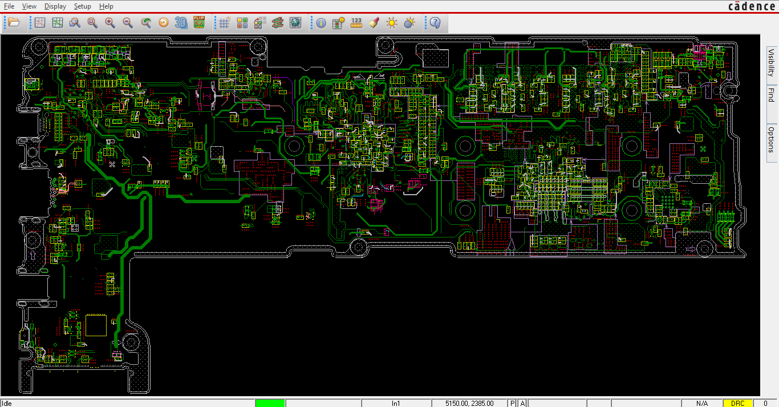The image size is (779, 407).
Task: Click the In1 active layer field
Action: point(396,403)
